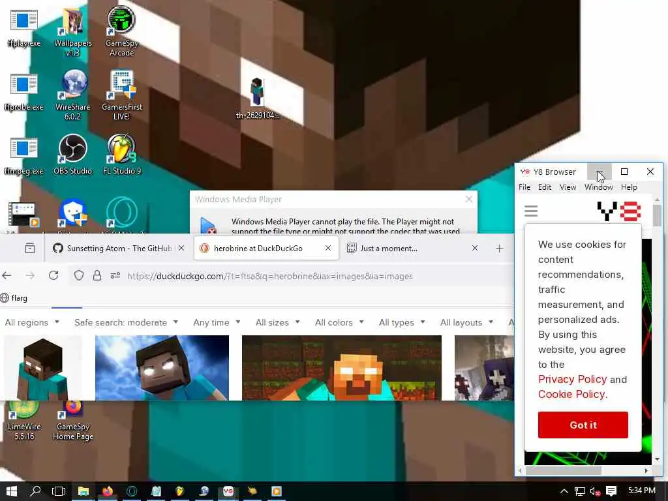Screen dimensions: 668x501
Task: Go back in the Firefox browser
Action: click(x=7, y=276)
